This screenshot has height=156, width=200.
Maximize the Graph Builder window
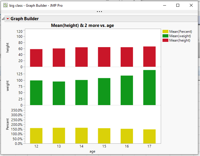[x=178, y=5]
